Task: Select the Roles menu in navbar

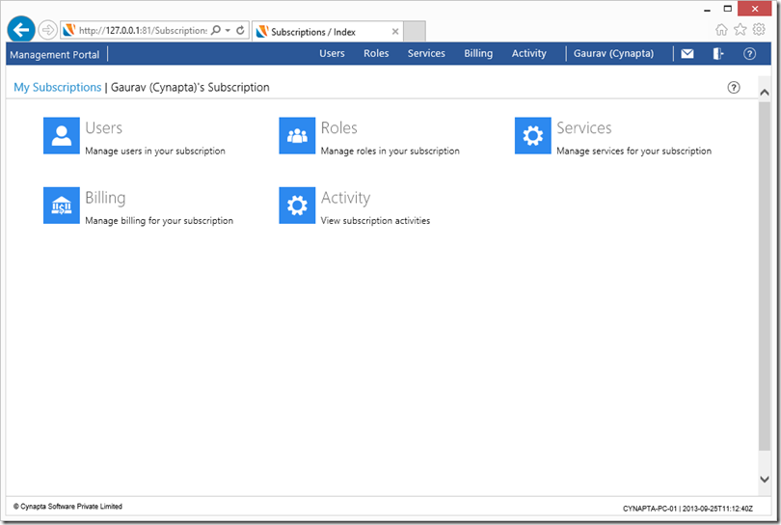Action: pos(376,53)
